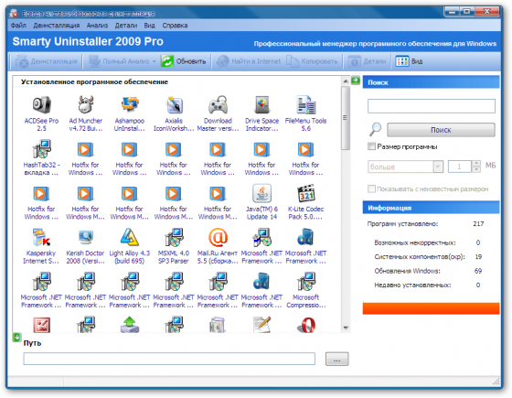Click the Информация panel header
Screen dimensions: 512x398
pyautogui.click(x=431, y=208)
